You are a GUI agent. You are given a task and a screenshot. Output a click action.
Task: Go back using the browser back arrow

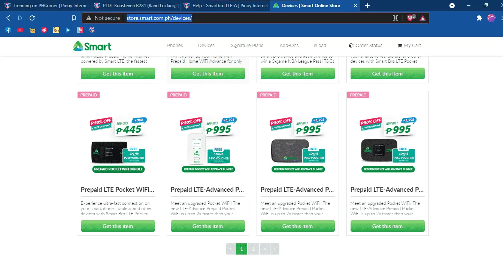(8, 18)
